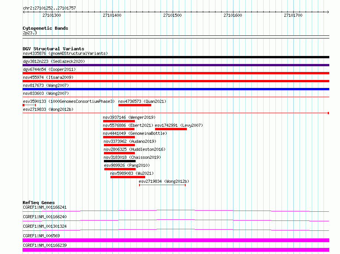Open esv2719834 (Wong2012b) variant label
340x254 pixels.
tap(164, 181)
